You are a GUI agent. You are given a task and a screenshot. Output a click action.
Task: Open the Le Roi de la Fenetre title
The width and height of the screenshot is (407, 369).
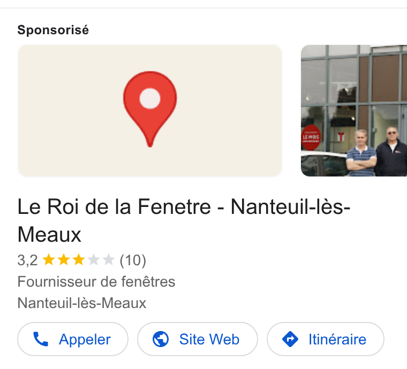184,220
